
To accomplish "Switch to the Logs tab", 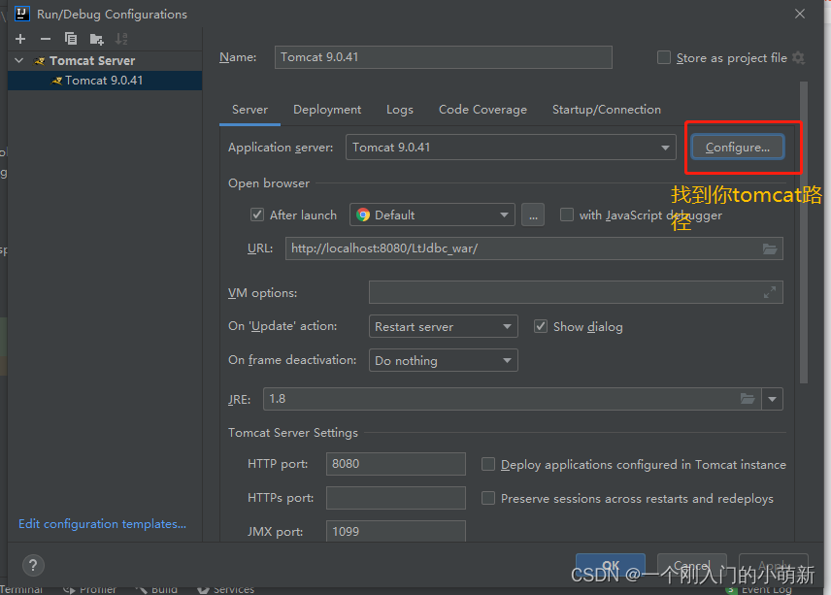I will [400, 110].
